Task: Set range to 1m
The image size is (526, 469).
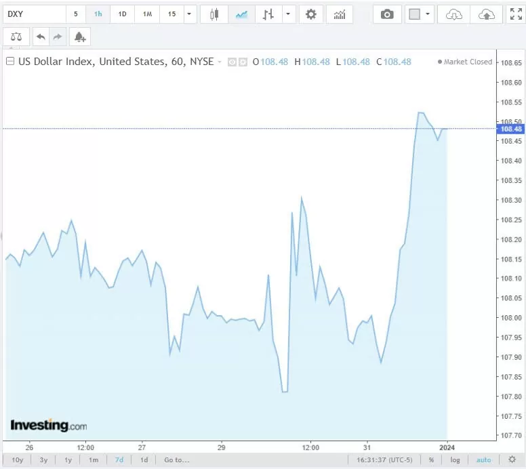Action: coord(94,460)
